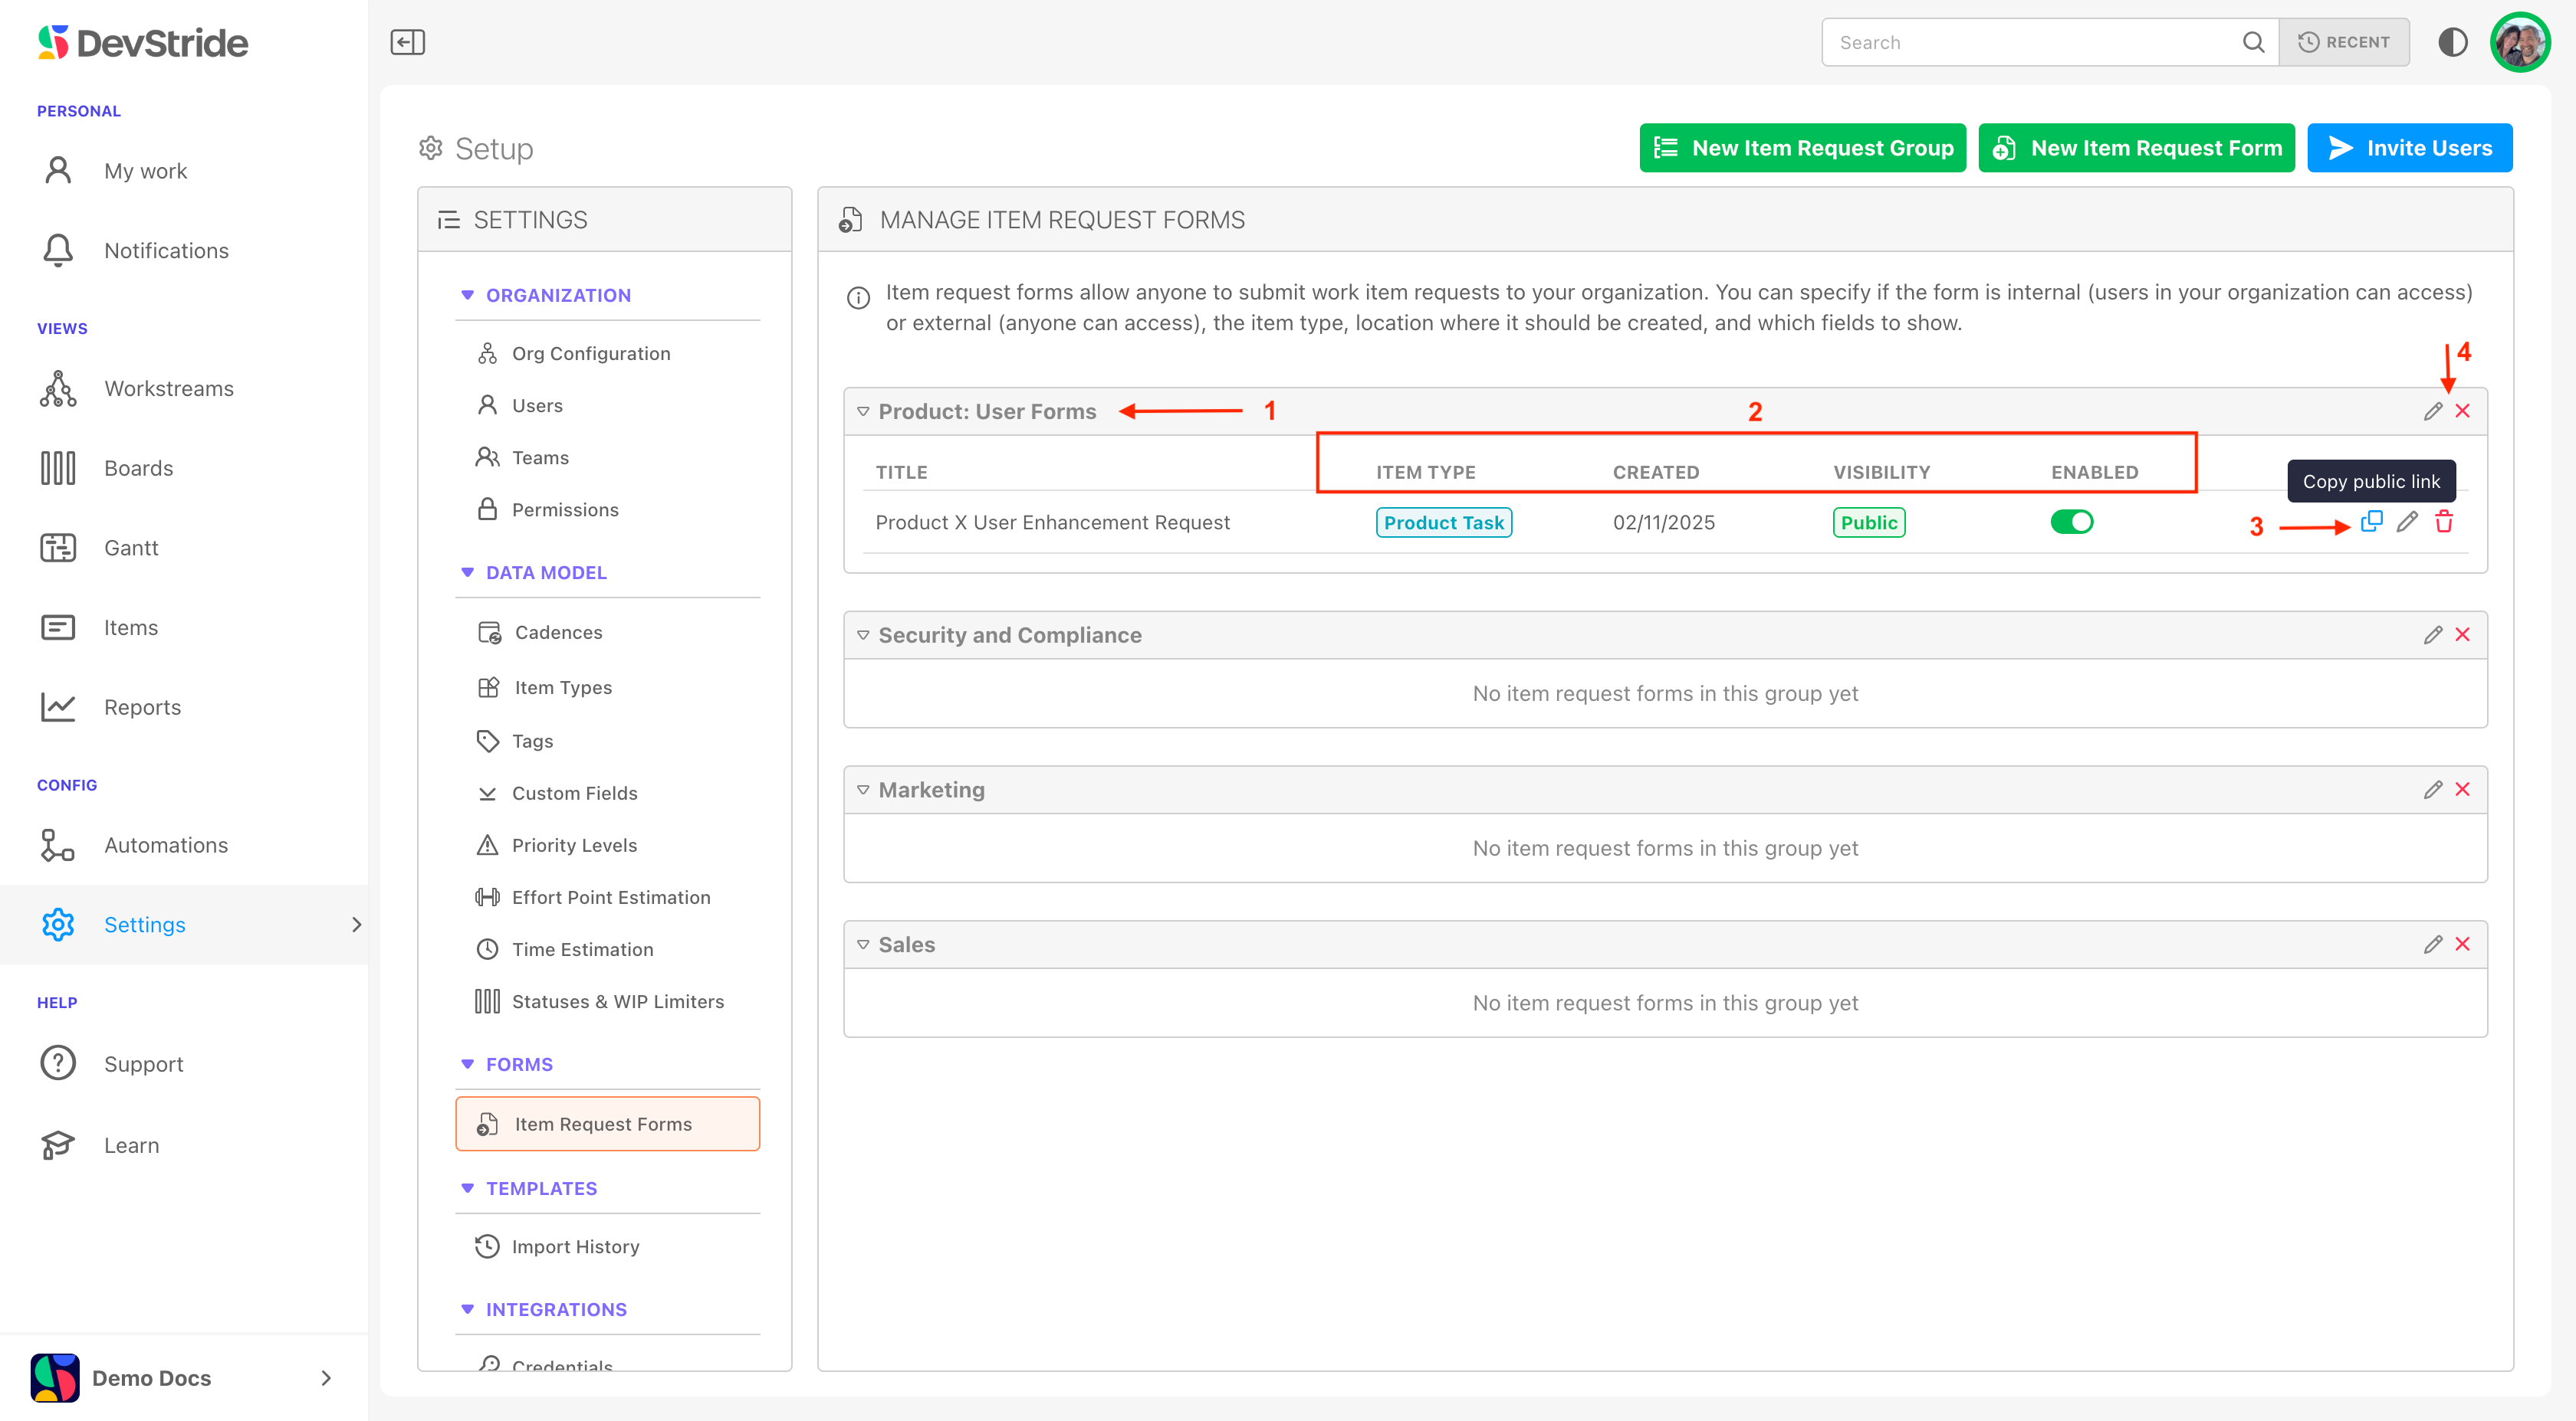The width and height of the screenshot is (2576, 1421).
Task: Edit the Product X User Enhancement Request form
Action: 2407,522
